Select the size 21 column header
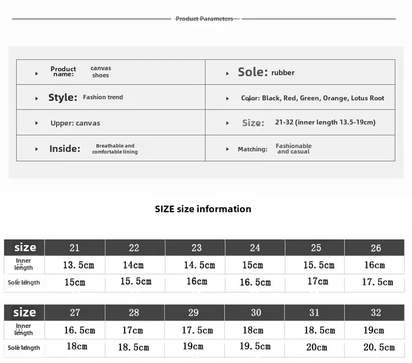 tap(75, 248)
